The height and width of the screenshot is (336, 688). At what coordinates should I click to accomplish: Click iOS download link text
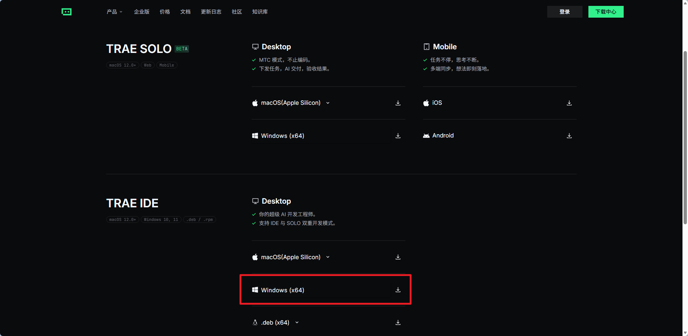click(x=437, y=103)
